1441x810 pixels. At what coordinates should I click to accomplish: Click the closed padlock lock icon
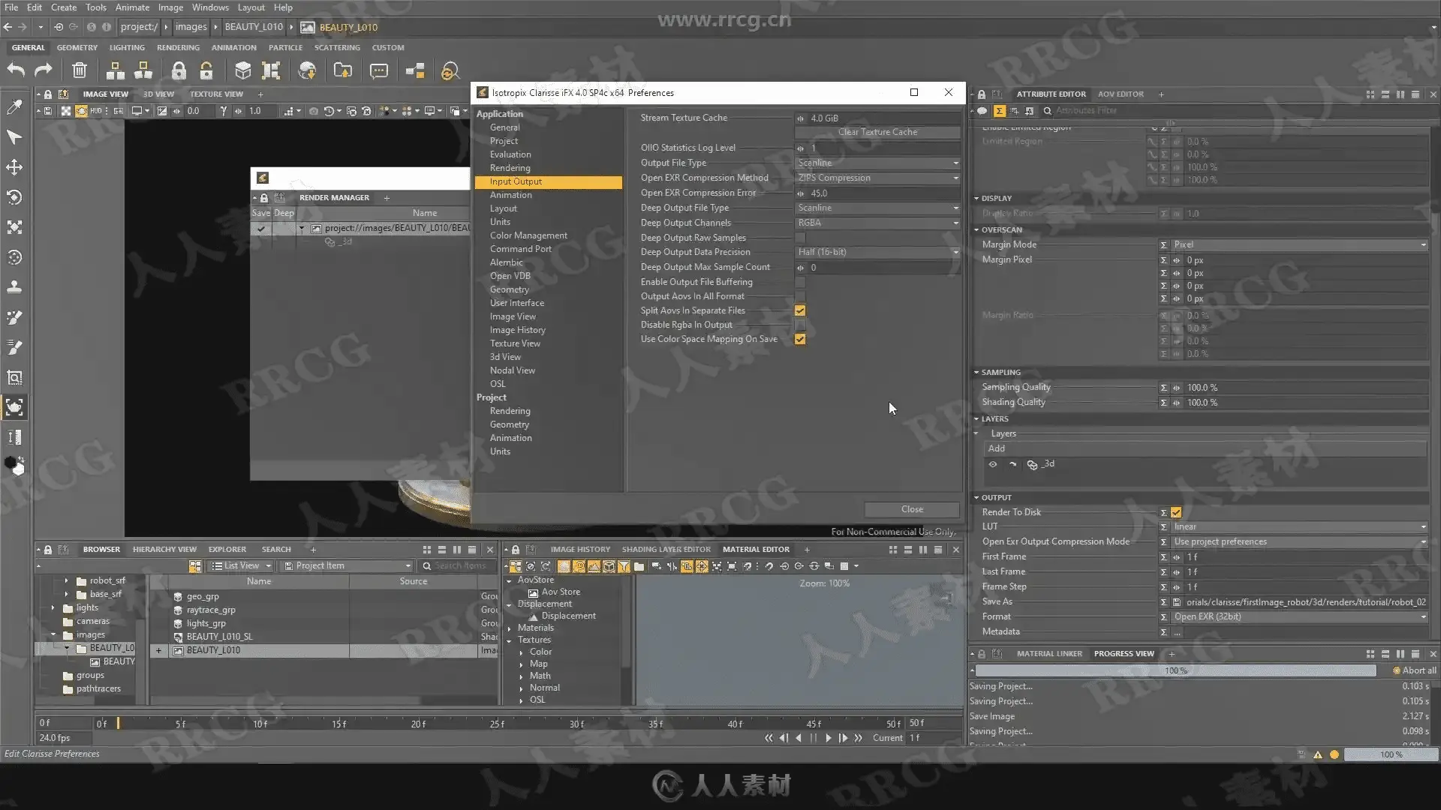tap(179, 70)
